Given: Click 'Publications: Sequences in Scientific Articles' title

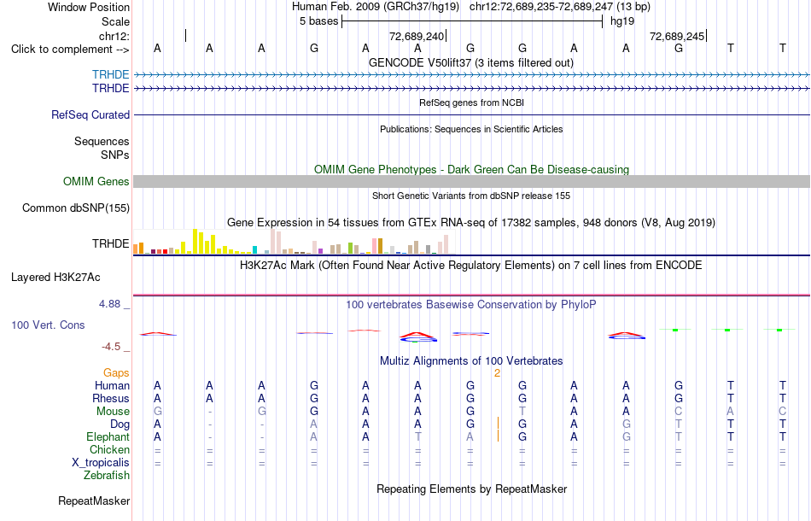Looking at the screenshot, I should click(471, 129).
